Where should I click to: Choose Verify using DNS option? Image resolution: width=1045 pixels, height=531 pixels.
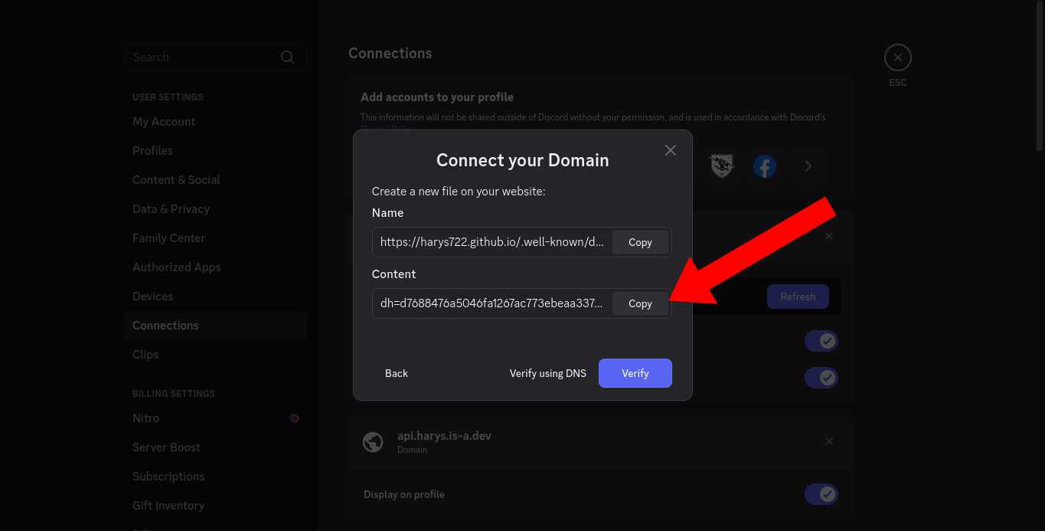(x=548, y=373)
